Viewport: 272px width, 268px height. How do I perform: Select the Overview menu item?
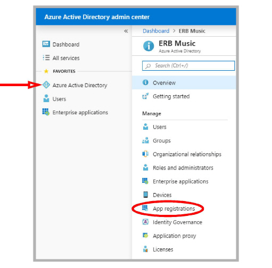tap(184, 82)
